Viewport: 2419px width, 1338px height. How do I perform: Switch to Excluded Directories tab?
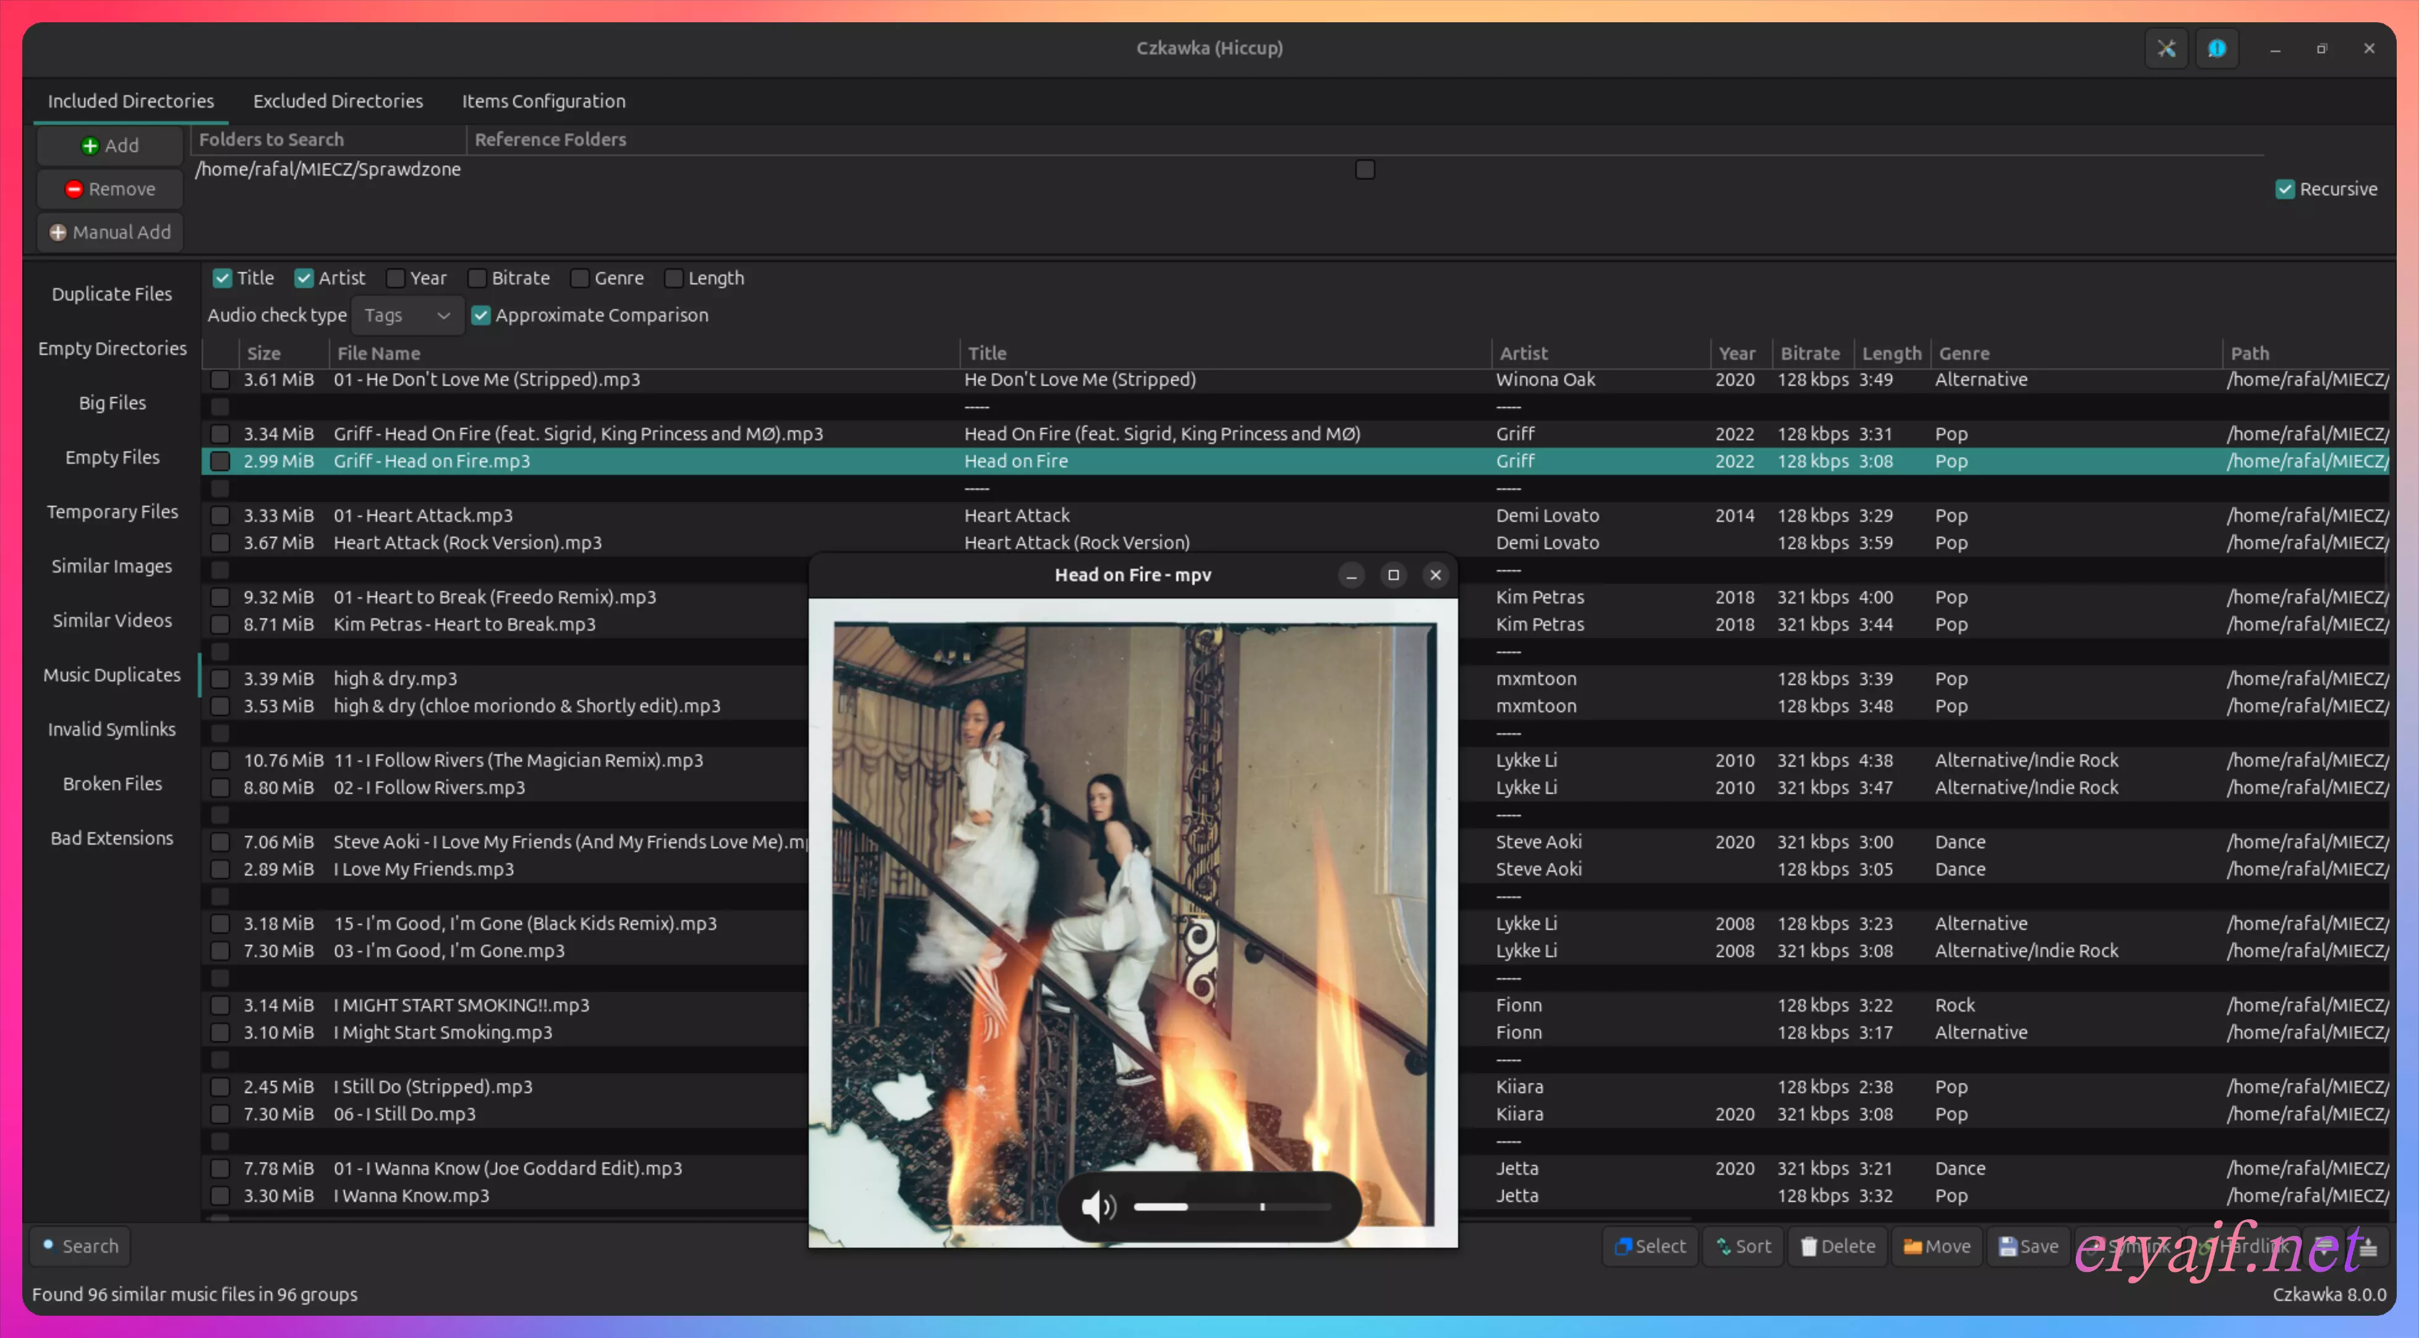click(x=338, y=101)
